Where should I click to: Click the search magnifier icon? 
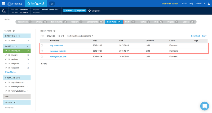point(29,4)
